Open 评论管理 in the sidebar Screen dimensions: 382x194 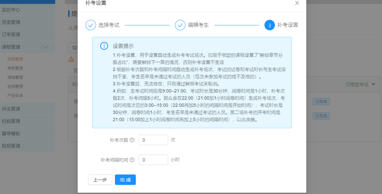[28, 109]
